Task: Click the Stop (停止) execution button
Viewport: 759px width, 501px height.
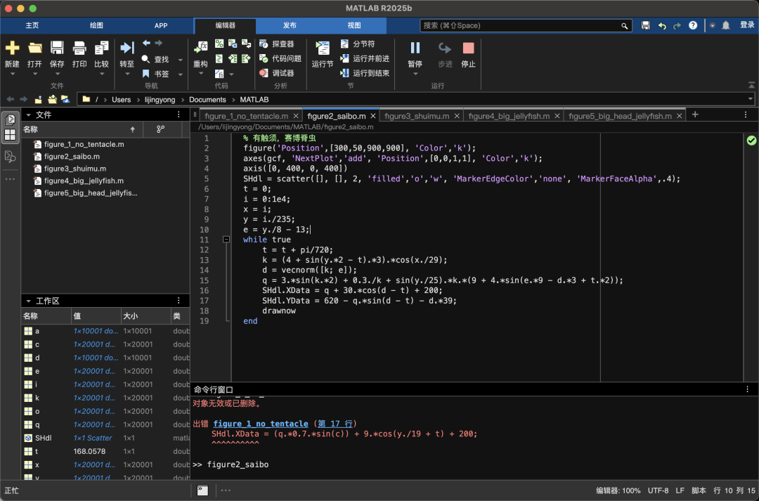Action: pyautogui.click(x=468, y=48)
